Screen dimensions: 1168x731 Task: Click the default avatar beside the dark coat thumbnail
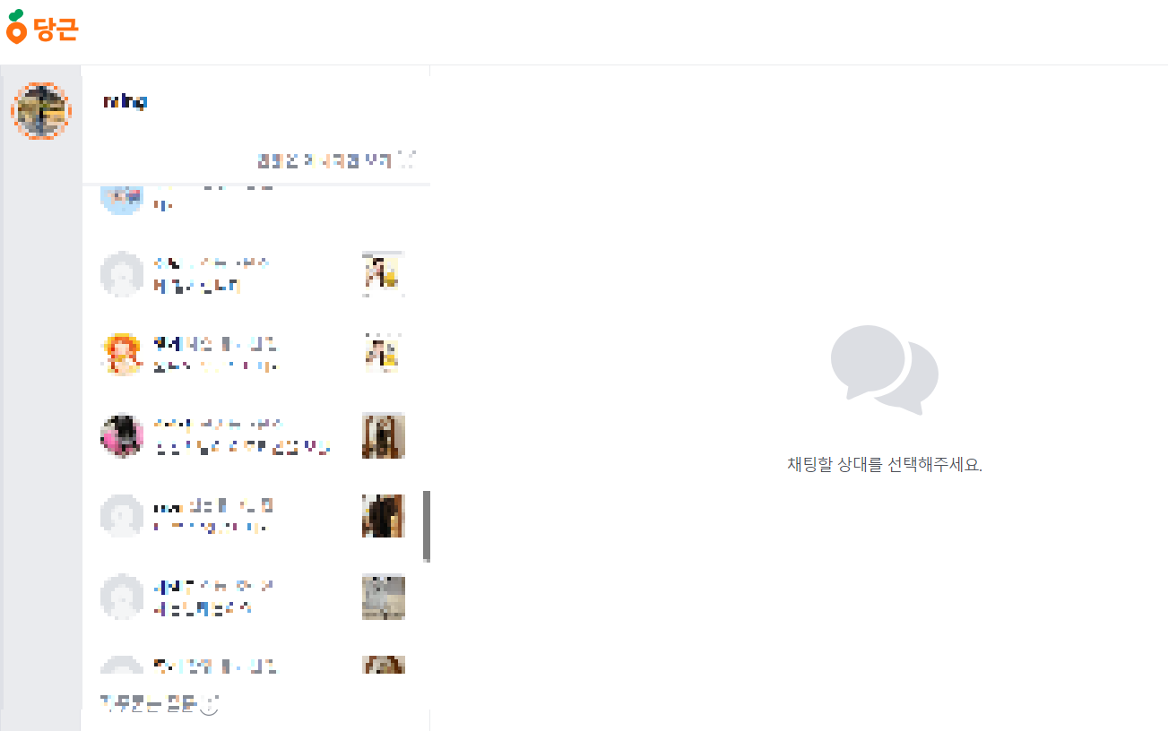pyautogui.click(x=122, y=516)
